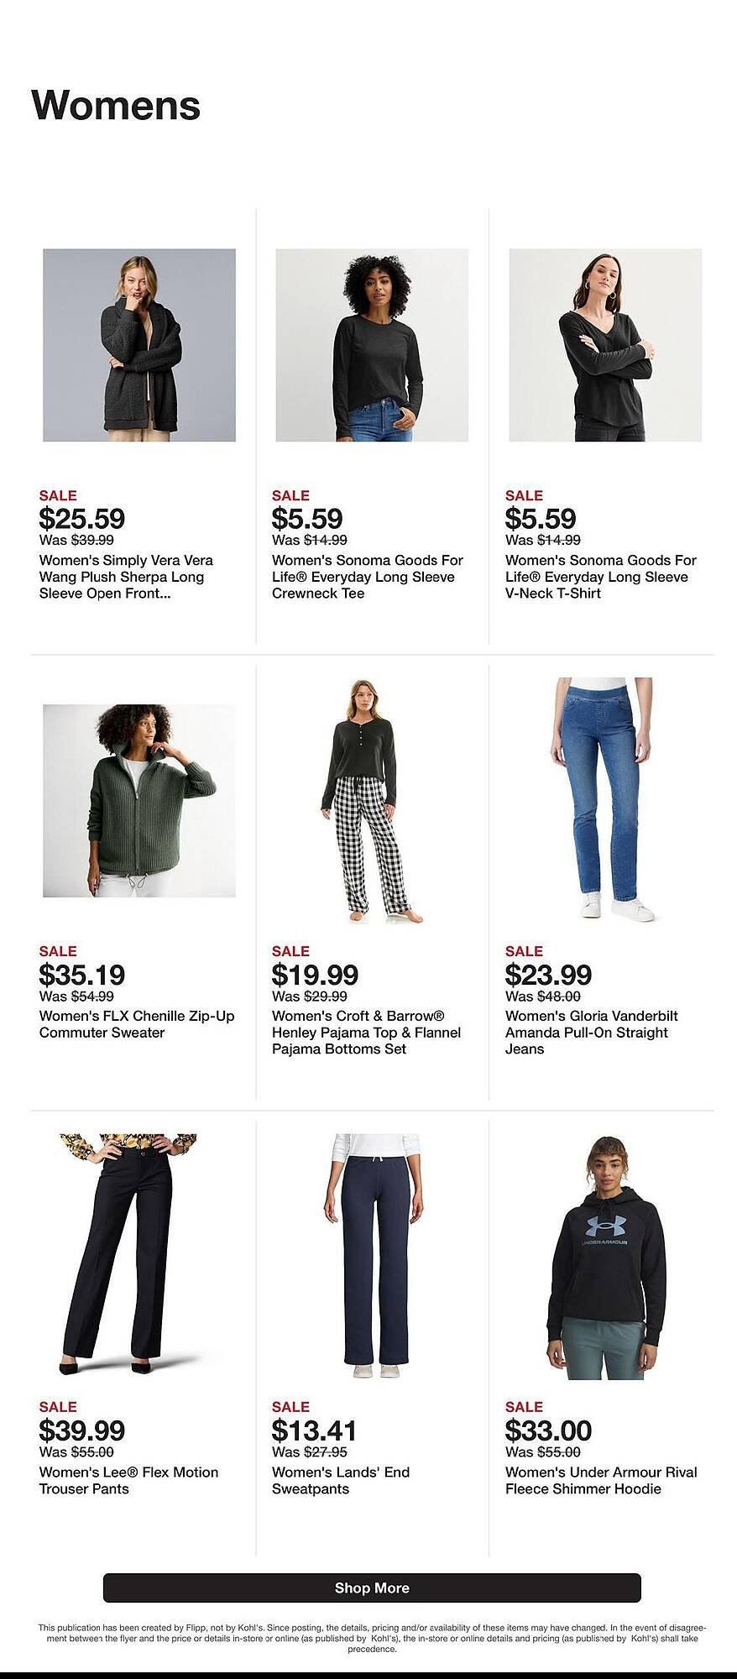This screenshot has height=1679, width=737.
Task: Open the Croft & Barrow Henley Pajama Set link
Action: click(x=361, y=1034)
